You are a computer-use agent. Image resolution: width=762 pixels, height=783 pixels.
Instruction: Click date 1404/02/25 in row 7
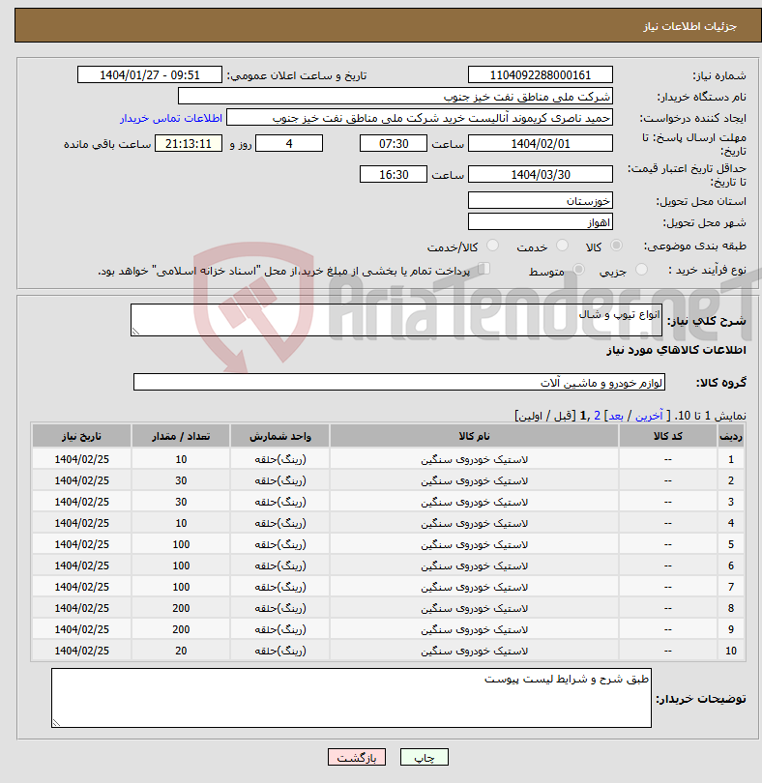pyautogui.click(x=81, y=587)
